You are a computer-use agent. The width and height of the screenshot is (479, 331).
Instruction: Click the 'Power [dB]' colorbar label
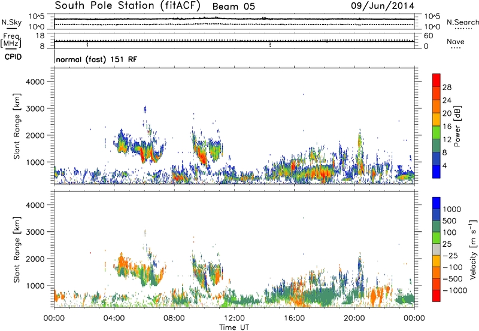pyautogui.click(x=457, y=126)
